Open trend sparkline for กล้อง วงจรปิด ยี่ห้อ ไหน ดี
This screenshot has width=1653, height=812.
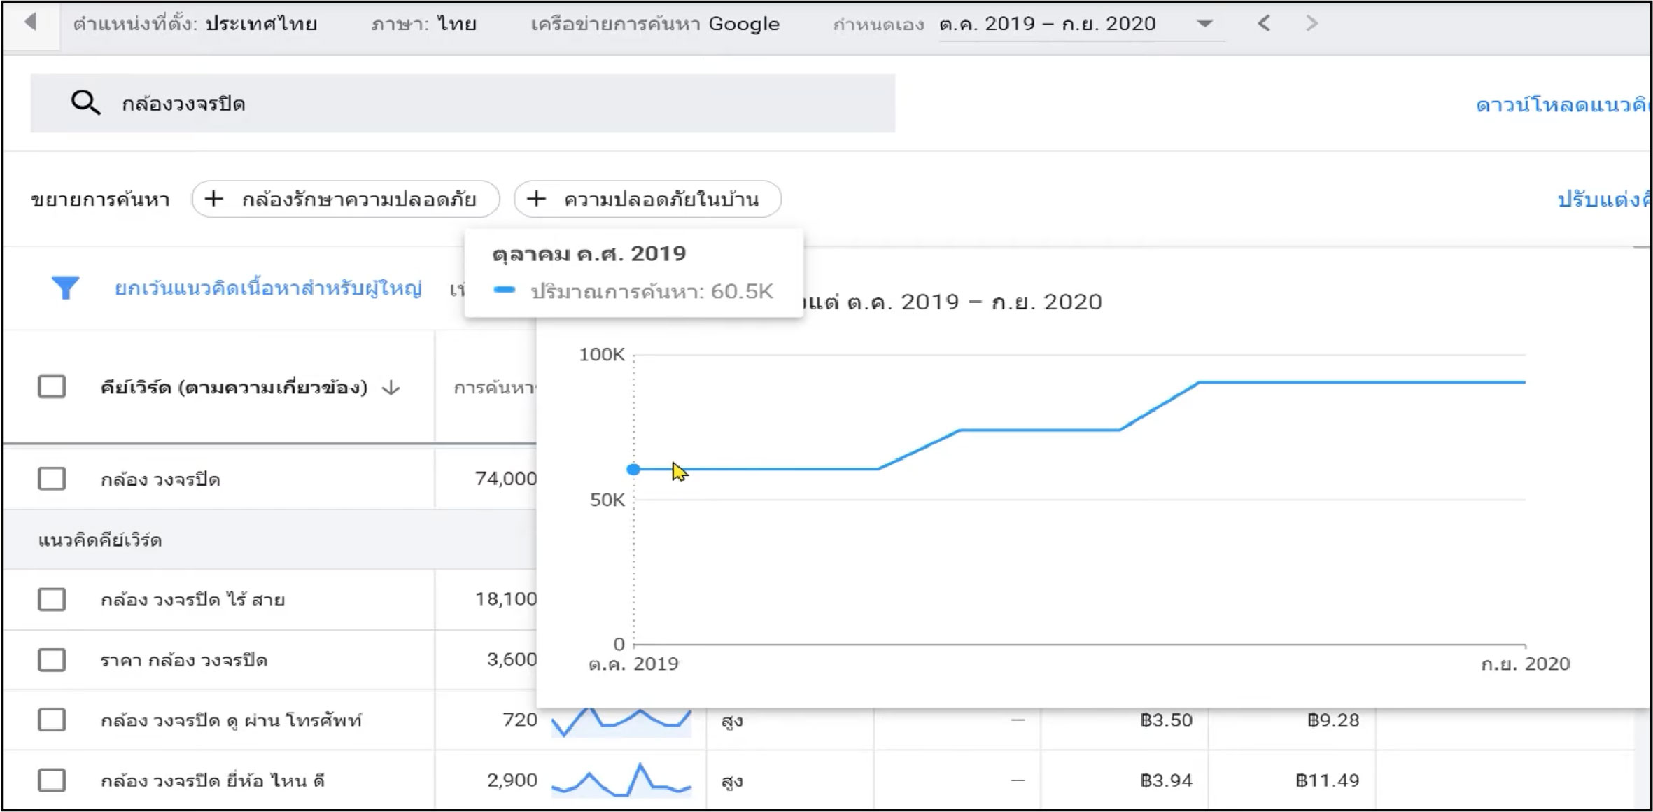(x=621, y=780)
